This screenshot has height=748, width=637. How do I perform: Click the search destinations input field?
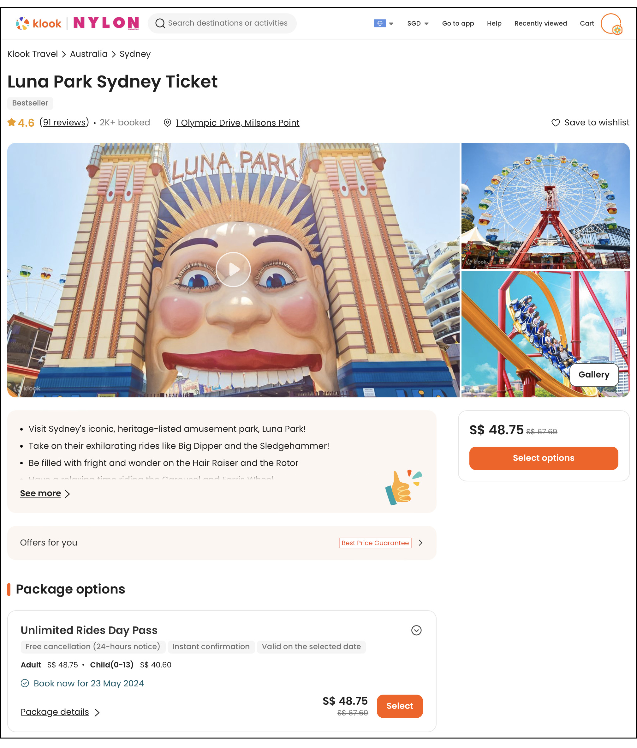[228, 23]
